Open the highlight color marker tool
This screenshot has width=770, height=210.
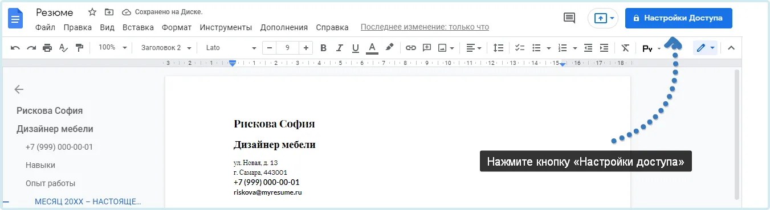[389, 48]
